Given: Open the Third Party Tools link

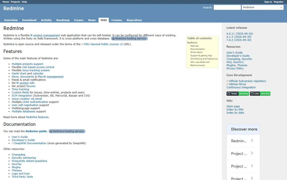Looking at the screenshot, I should click(x=22, y=177).
